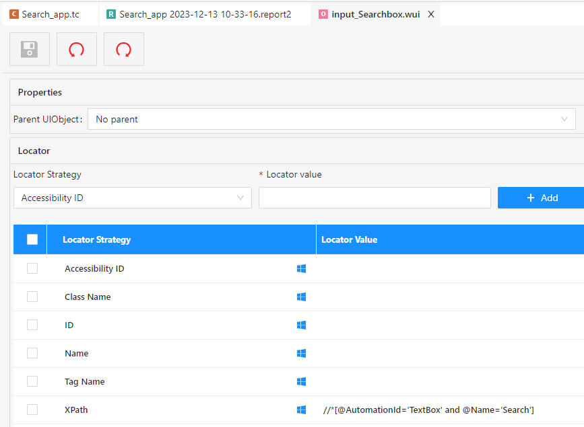Click the Save floppy disk icon
Image resolution: width=584 pixels, height=427 pixels.
30,49
